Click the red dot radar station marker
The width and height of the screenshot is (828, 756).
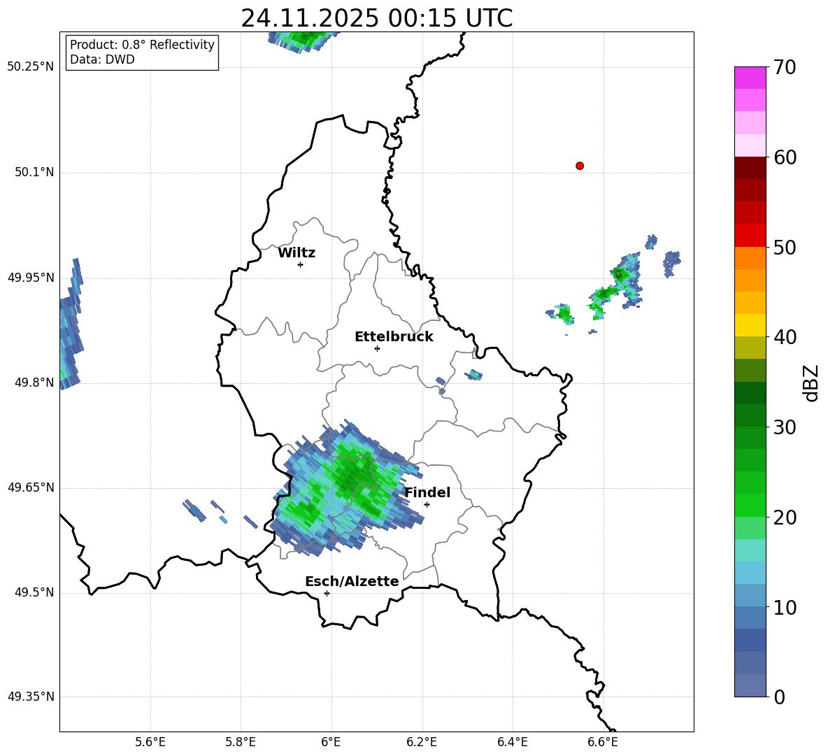(580, 166)
